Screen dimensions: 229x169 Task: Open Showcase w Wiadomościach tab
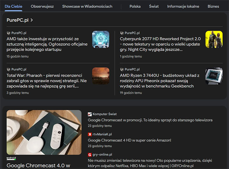tap(87, 6)
